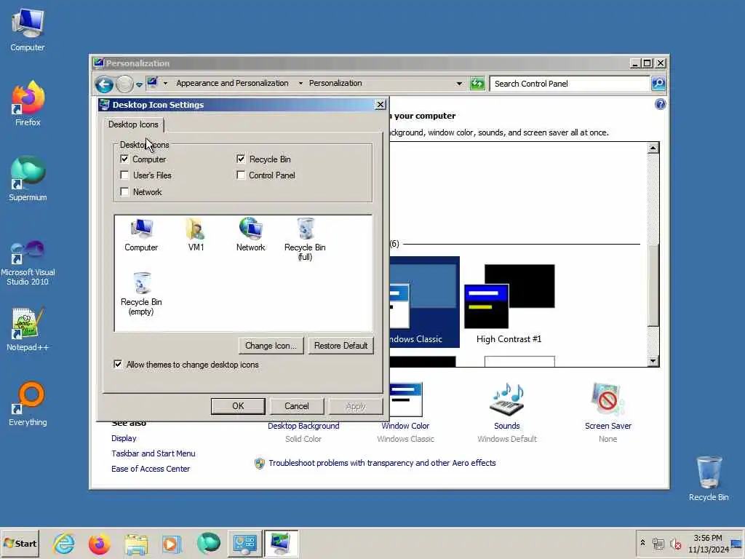This screenshot has height=559, width=745.
Task: Open the Start menu
Action: click(x=20, y=543)
